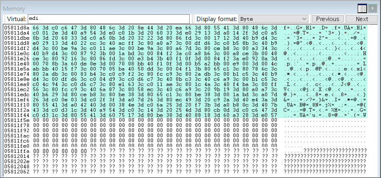Select address 05811f92 row label
This screenshot has width=381, height=178.
(17, 130)
